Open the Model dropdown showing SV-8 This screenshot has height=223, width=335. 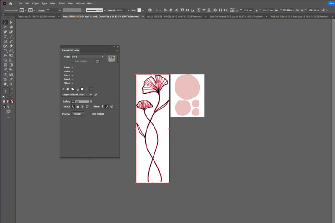pyautogui.click(x=88, y=56)
